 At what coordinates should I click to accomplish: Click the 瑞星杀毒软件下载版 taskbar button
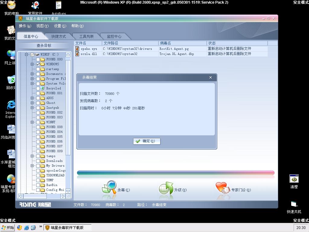67,228
